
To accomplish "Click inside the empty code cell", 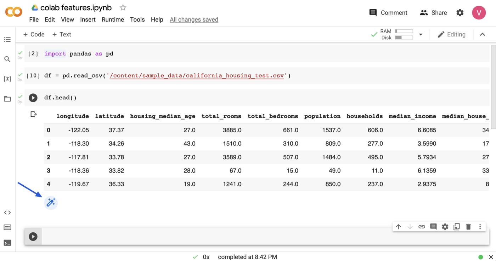I will tap(248, 237).
